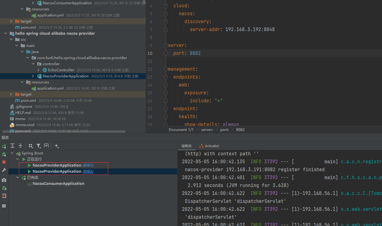Open run configuration settings wrench icon

(x=4, y=170)
